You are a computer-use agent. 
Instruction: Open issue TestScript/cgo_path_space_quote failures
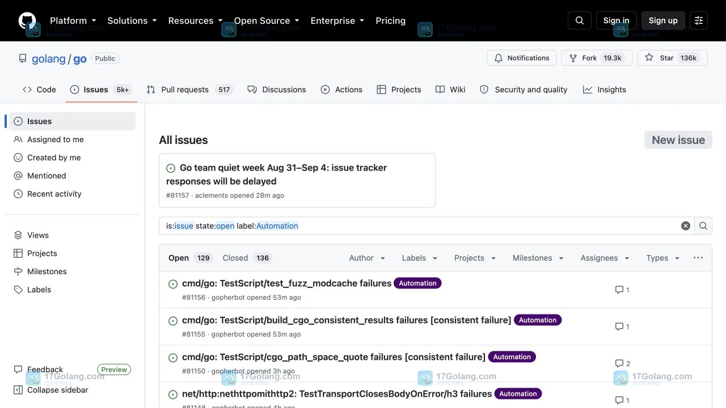pos(334,357)
